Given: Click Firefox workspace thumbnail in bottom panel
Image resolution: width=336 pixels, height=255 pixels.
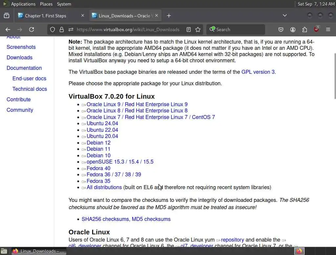Looking at the screenshot, I should point(299,251).
